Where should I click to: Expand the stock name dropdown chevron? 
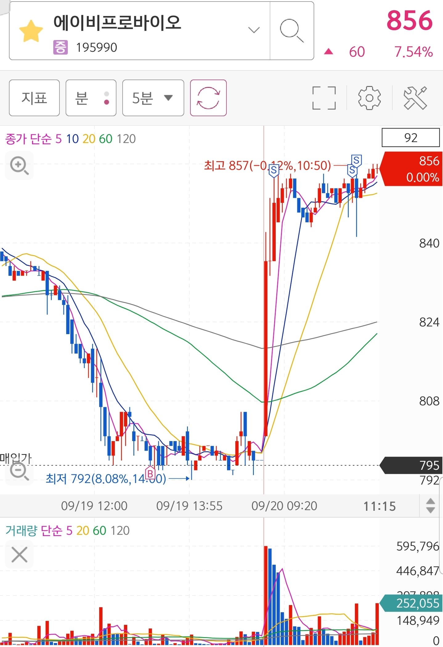(254, 30)
